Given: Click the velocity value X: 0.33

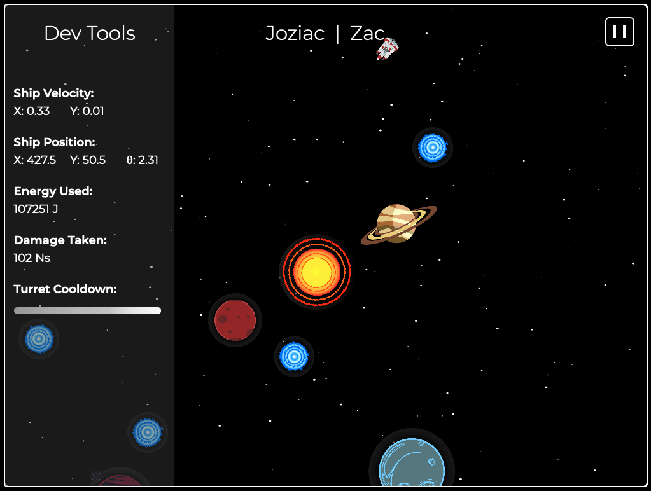Looking at the screenshot, I should (x=32, y=111).
